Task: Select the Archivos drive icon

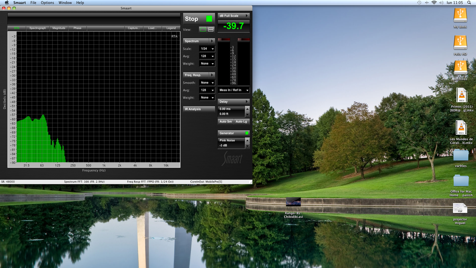Action: pos(460,67)
